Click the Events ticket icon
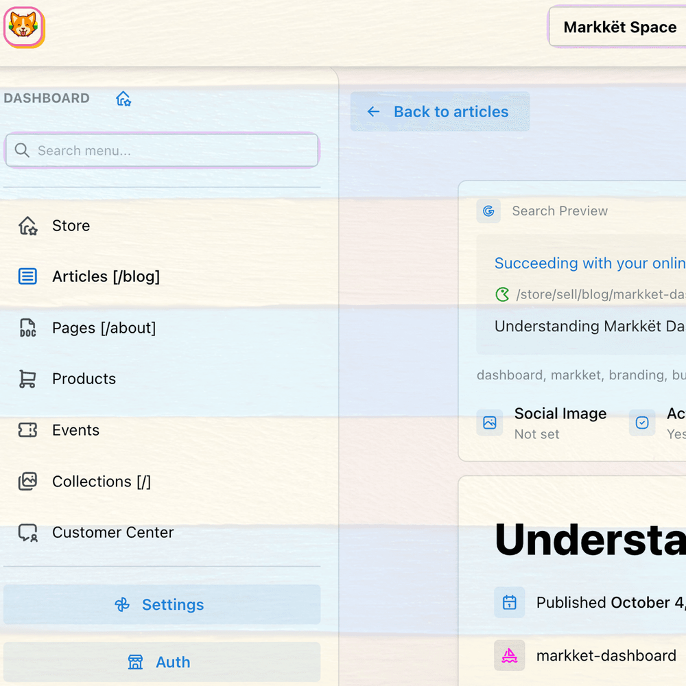Screen dimensions: 686x686 pos(27,430)
